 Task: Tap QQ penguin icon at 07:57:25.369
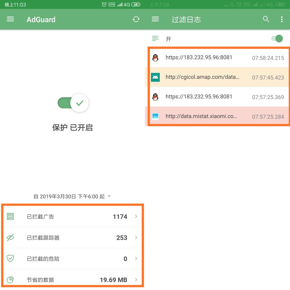click(155, 97)
